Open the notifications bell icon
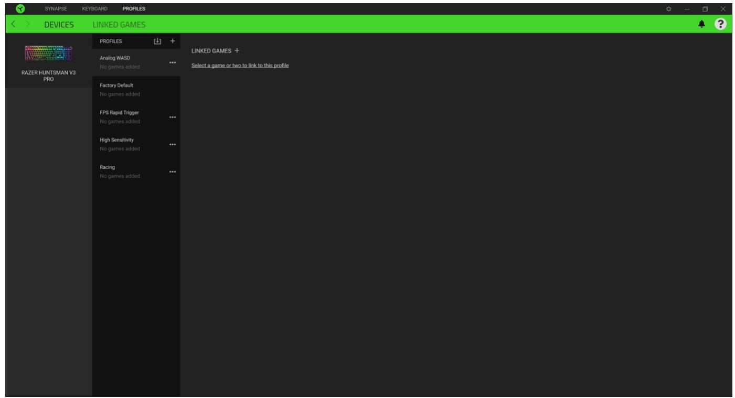This screenshot has height=398, width=735. [701, 24]
